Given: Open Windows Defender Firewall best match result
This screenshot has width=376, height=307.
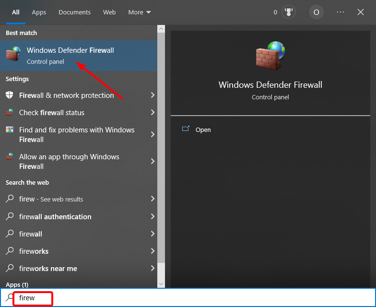Looking at the screenshot, I should [x=79, y=56].
